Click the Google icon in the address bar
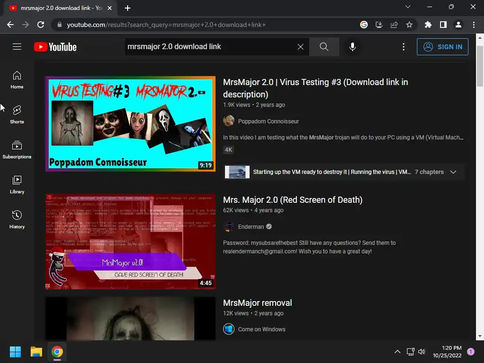This screenshot has width=484, height=363. [x=364, y=25]
